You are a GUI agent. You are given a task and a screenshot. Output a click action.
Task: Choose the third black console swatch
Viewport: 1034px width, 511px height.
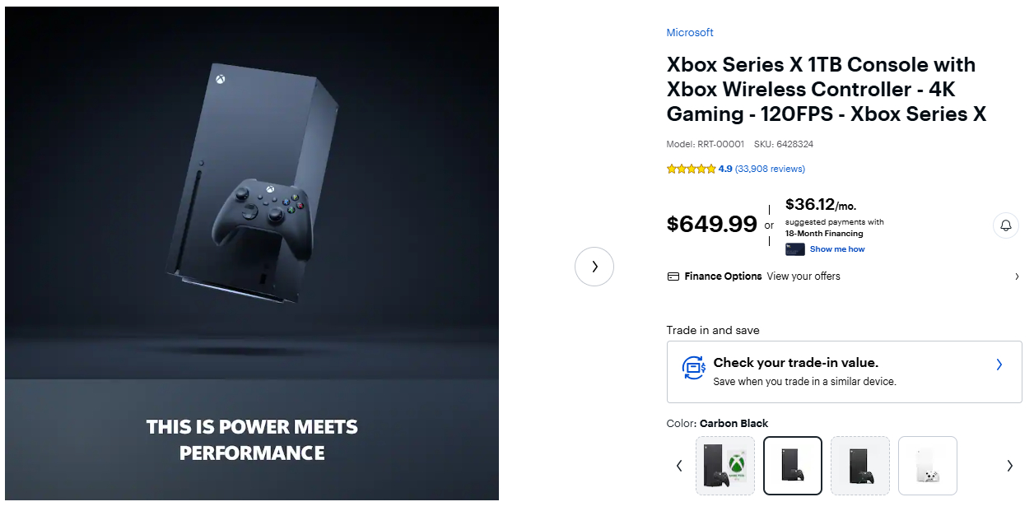(860, 466)
